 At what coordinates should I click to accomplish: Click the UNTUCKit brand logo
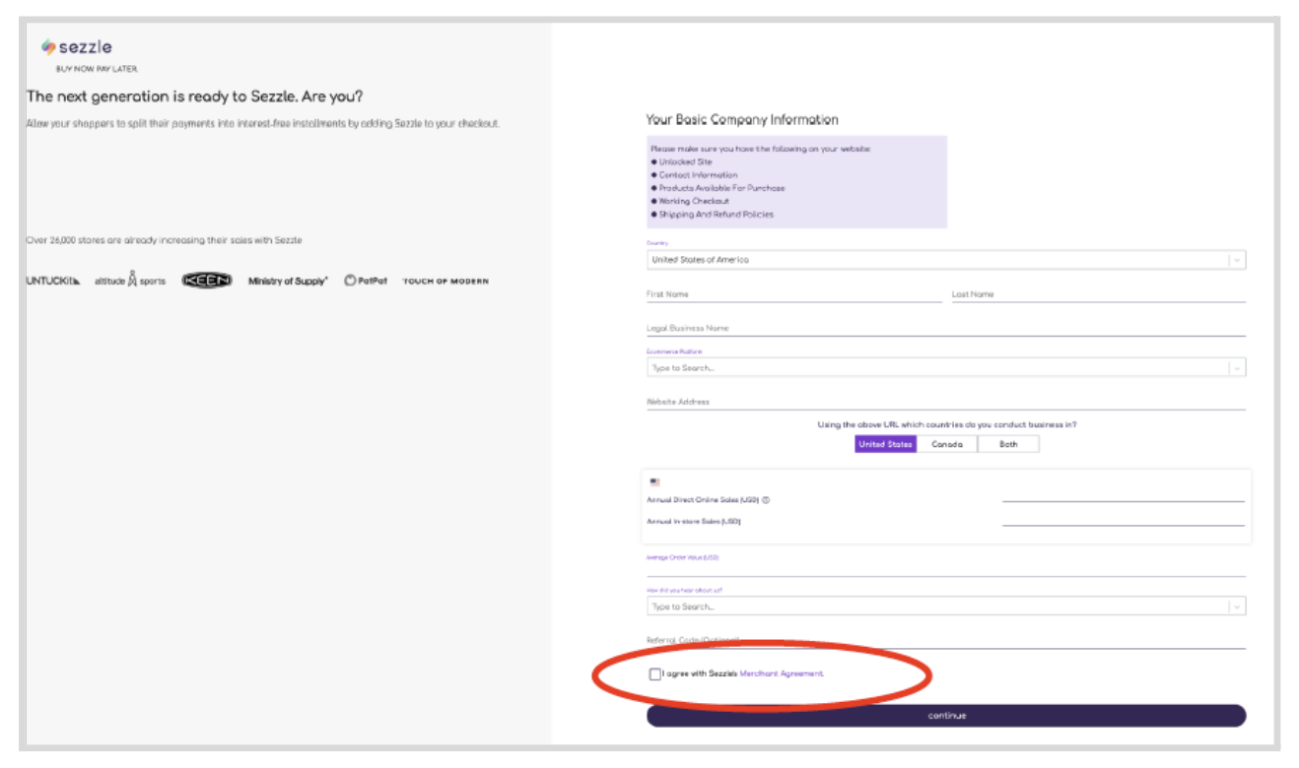coord(53,282)
